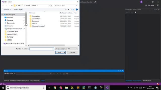This screenshot has height=90, width=161.
Task: Click the source breadcrumb
Action: pos(28,5)
